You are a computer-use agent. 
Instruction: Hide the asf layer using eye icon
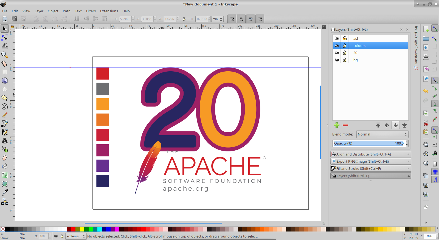(337, 38)
